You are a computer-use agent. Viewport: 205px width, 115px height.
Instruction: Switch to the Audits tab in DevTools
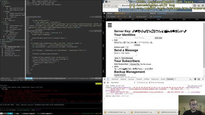click(163, 79)
